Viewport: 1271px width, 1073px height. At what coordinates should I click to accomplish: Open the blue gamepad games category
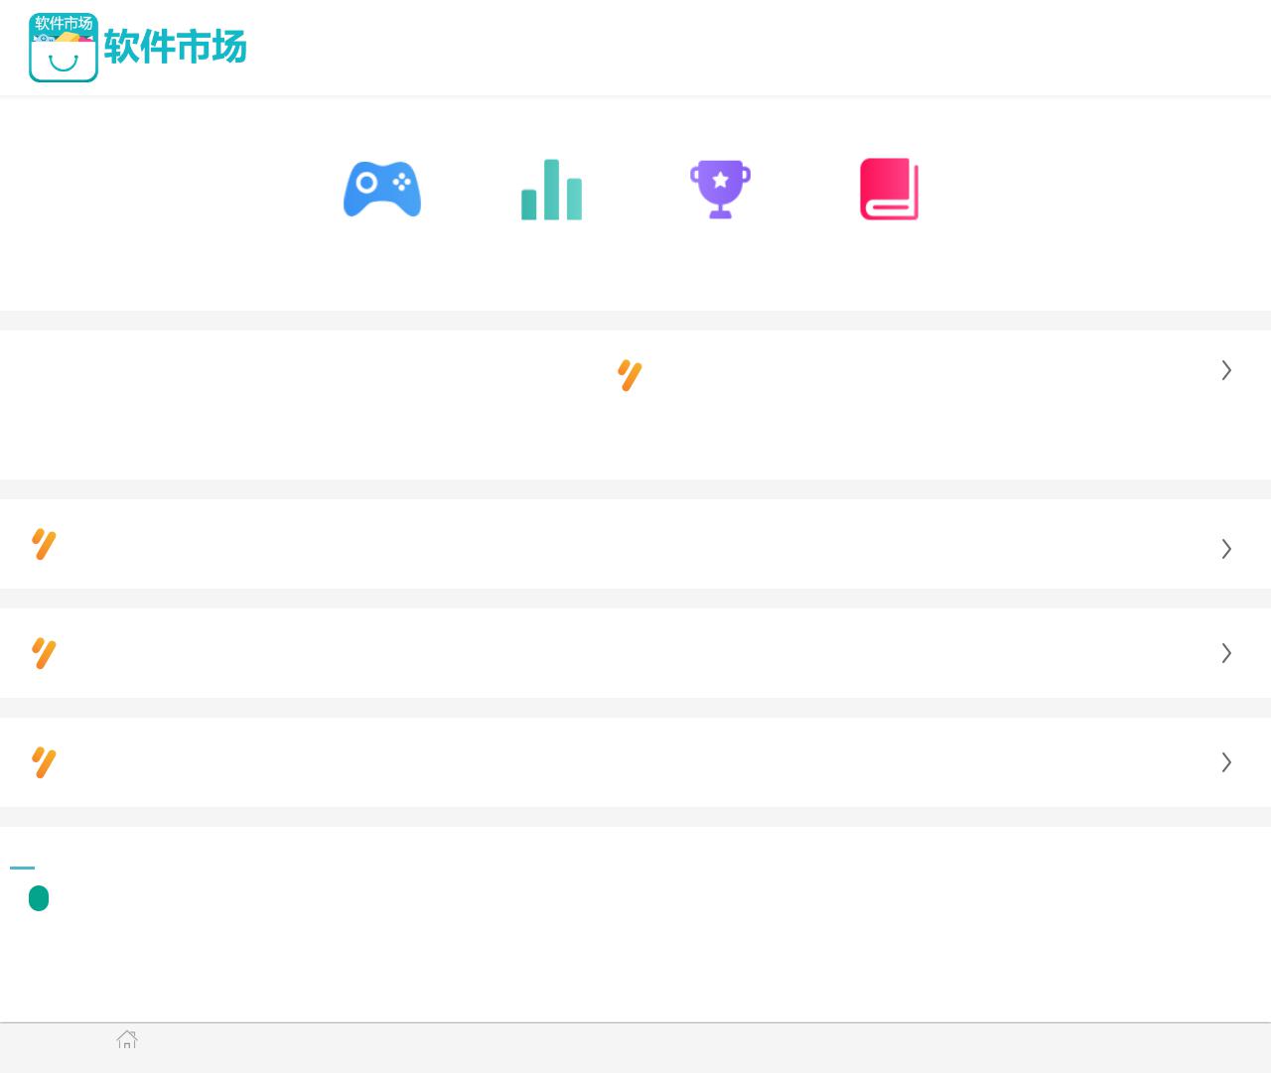382,189
